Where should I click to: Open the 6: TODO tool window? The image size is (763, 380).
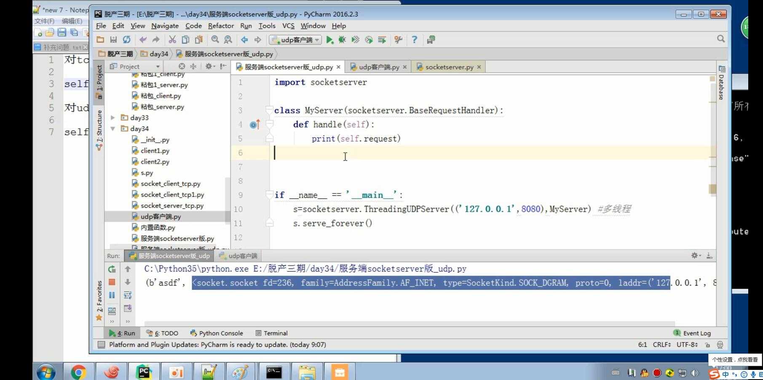tap(162, 333)
